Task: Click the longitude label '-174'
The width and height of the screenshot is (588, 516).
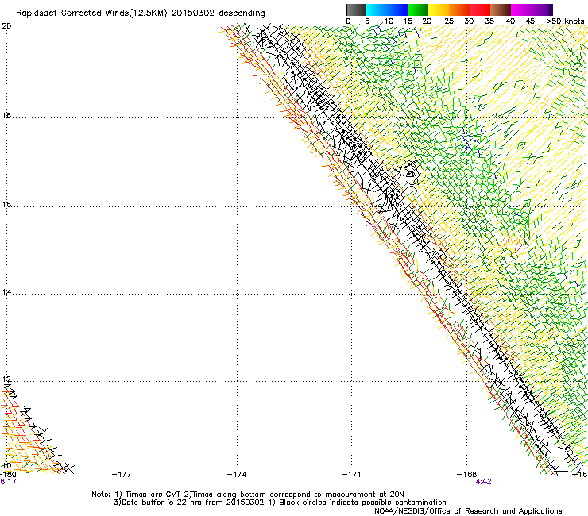Action: coord(237,475)
